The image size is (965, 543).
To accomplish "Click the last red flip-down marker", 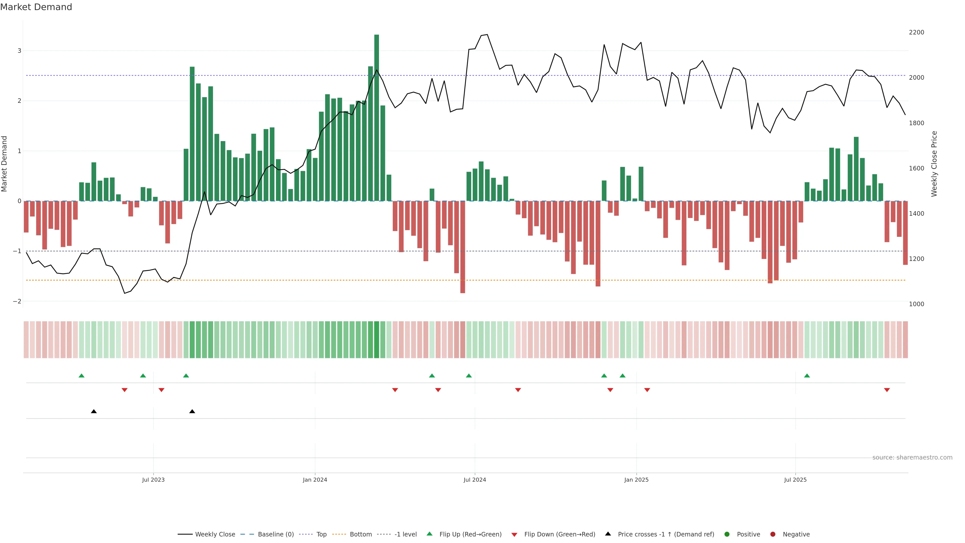I will 887,390.
